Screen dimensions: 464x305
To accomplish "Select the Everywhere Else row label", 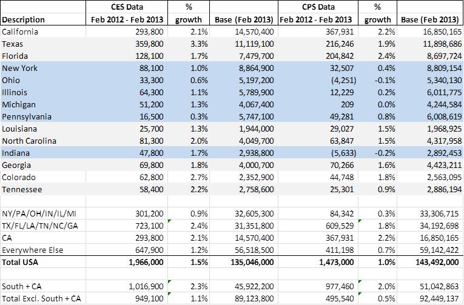I will coord(33,250).
